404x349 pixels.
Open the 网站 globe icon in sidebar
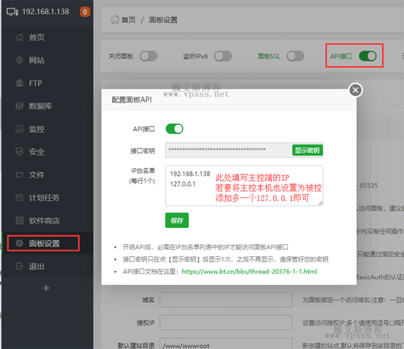pos(18,61)
